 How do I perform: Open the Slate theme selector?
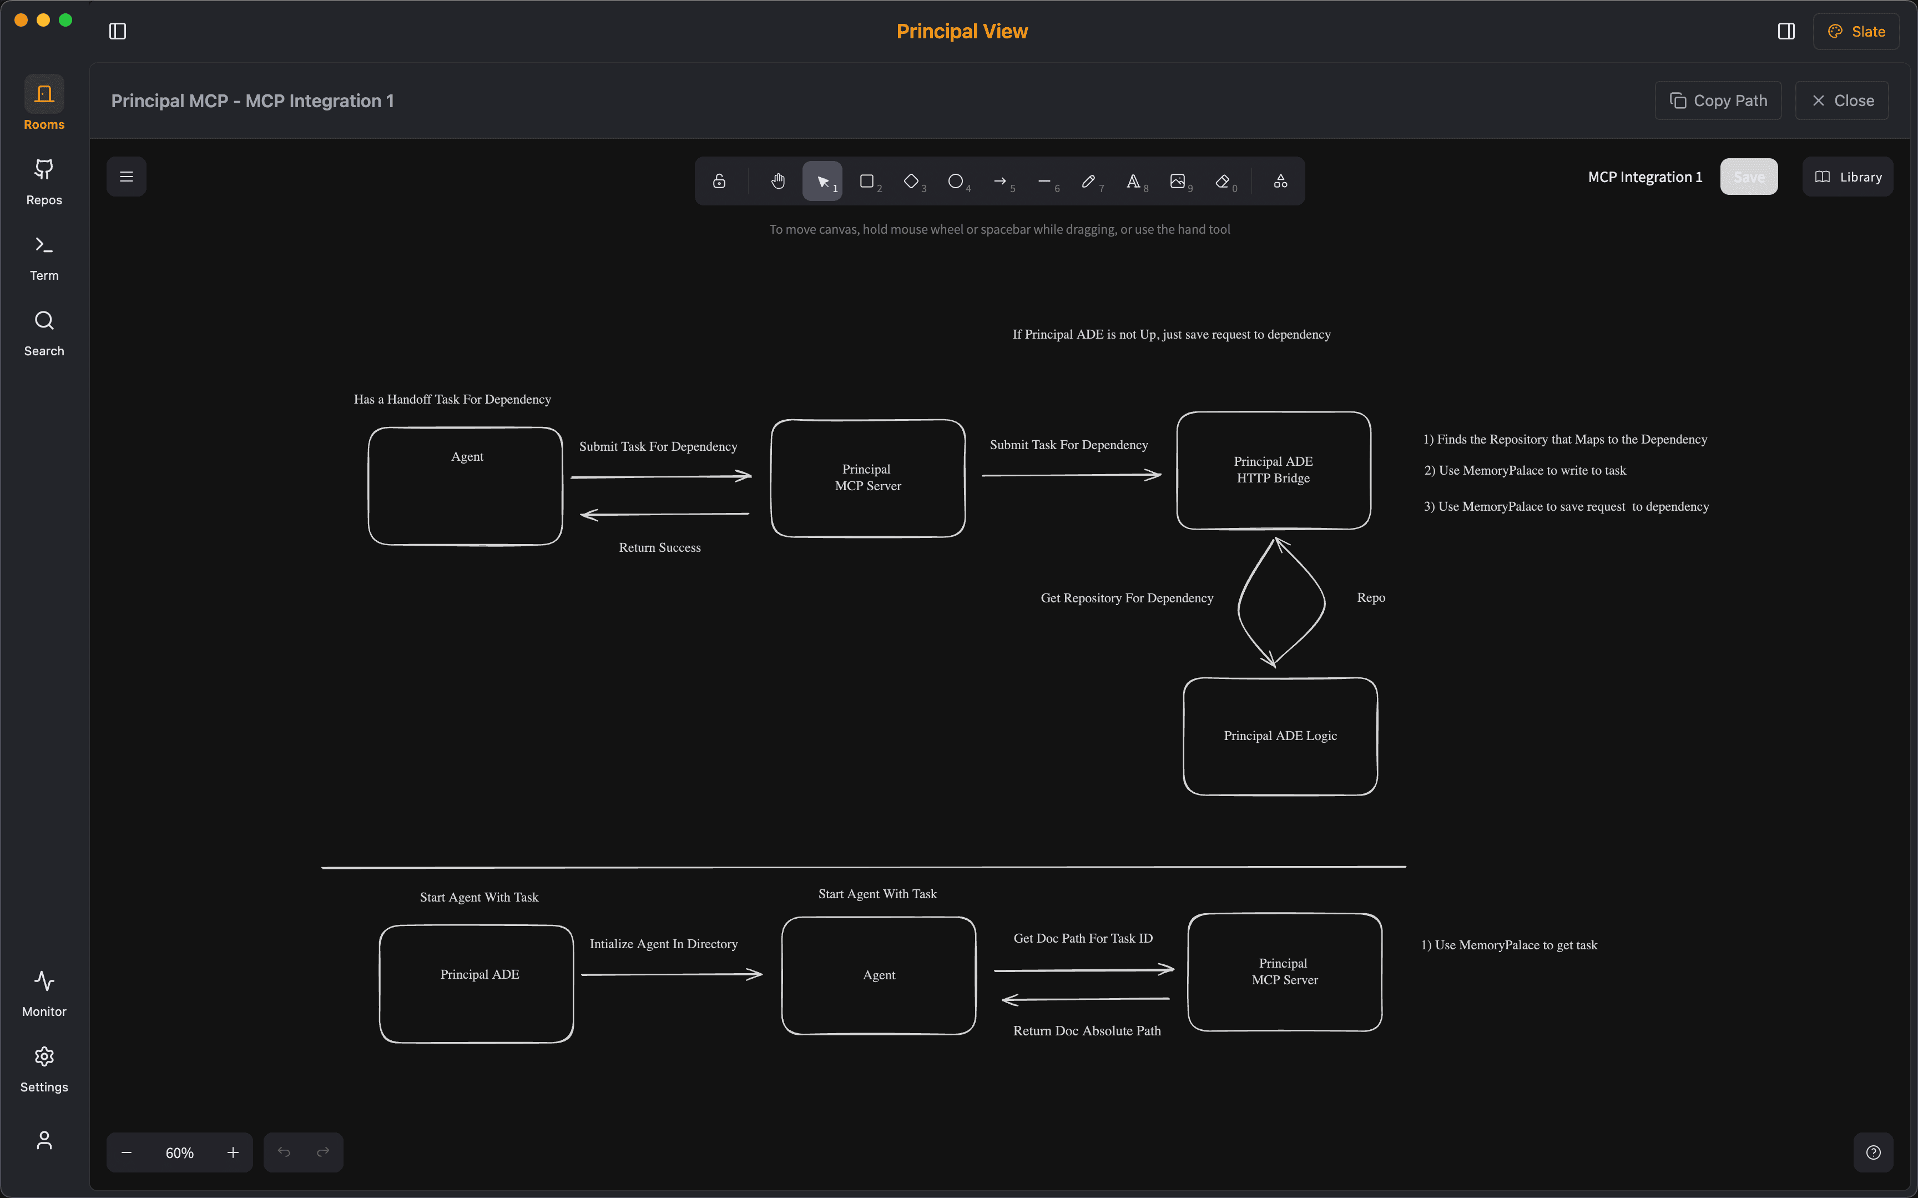click(1856, 31)
